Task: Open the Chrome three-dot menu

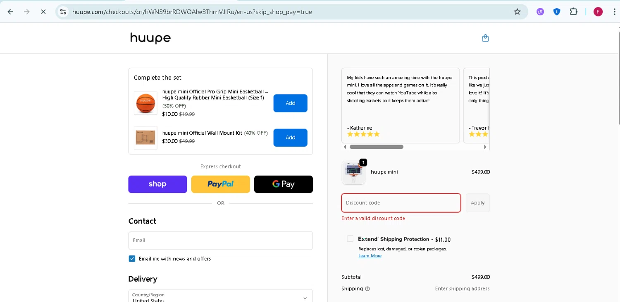Action: [x=615, y=12]
